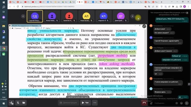Image resolution: width=191 pixels, height=107 pixels.
Task: Expand the tab search chevron
Action: (x=172, y=2)
